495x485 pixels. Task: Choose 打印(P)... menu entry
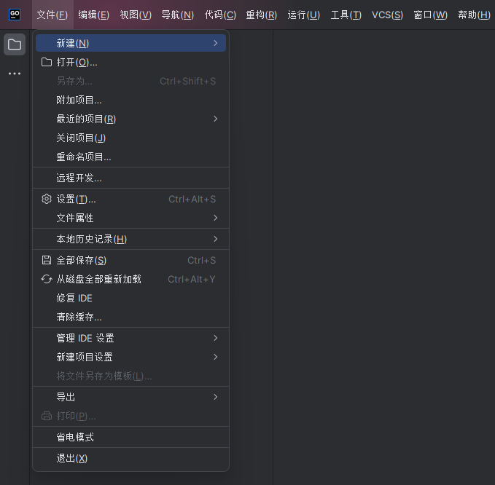point(130,416)
